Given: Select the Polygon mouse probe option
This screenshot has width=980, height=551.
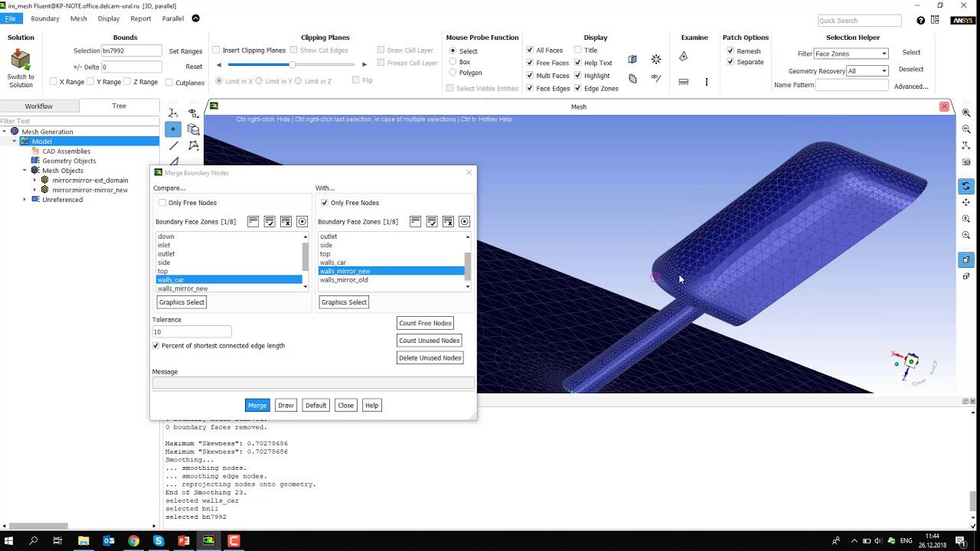Looking at the screenshot, I should point(453,73).
